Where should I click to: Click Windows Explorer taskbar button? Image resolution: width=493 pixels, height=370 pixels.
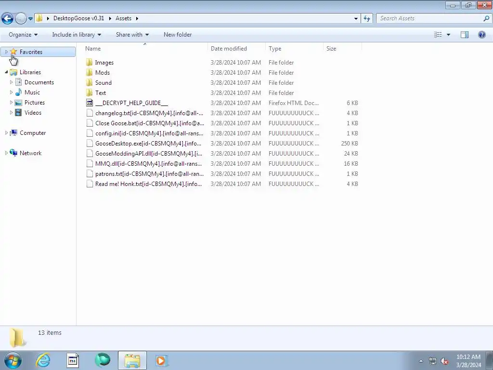coord(132,360)
